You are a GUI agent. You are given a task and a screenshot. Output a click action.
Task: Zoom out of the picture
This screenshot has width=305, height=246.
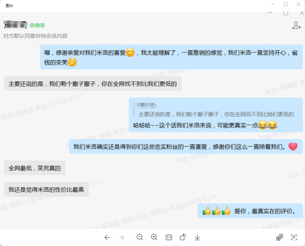[x=140, y=237]
